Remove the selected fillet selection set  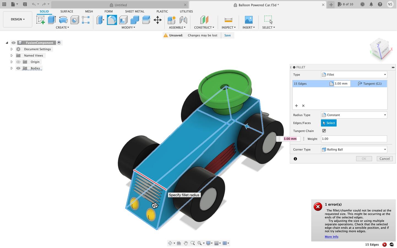[x=303, y=106]
